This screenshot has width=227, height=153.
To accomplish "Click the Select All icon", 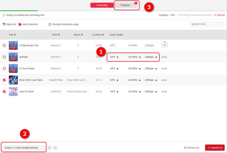I will tap(4, 24).
